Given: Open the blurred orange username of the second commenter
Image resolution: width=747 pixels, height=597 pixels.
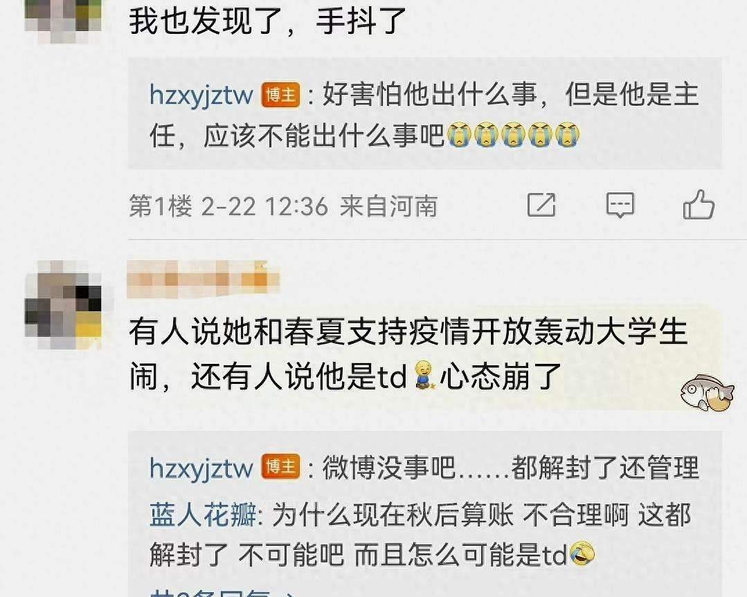Looking at the screenshot, I should point(204,279).
